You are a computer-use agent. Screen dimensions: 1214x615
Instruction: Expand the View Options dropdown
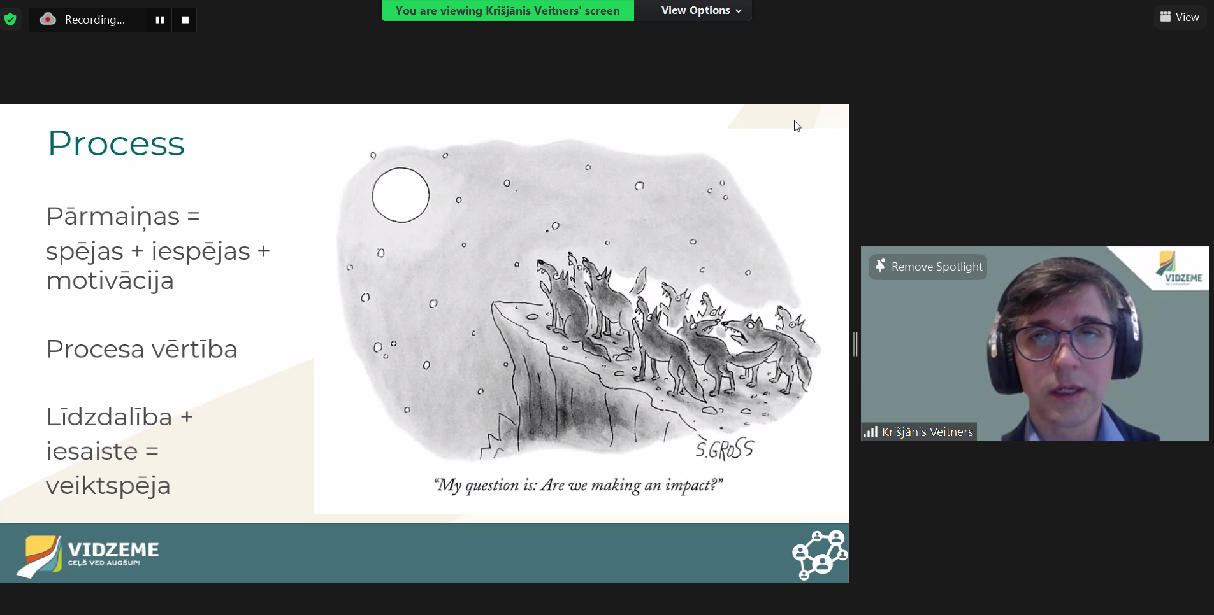pyautogui.click(x=700, y=11)
